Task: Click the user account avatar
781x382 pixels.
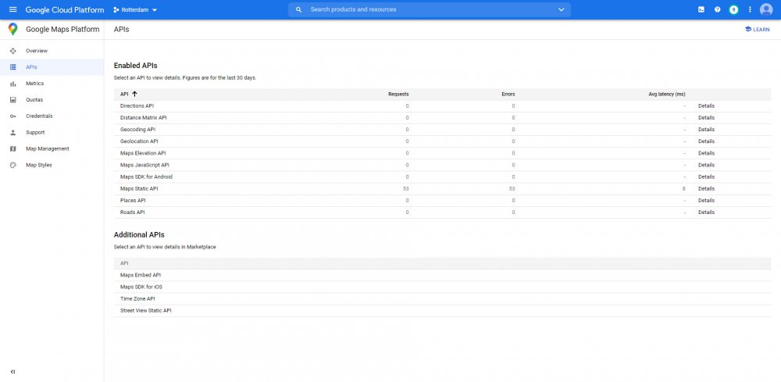Action: tap(766, 9)
